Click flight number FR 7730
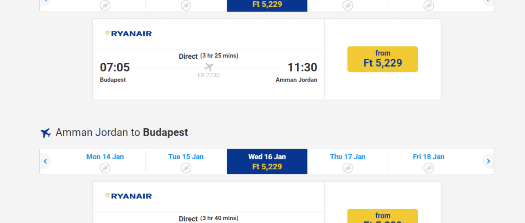The image size is (525, 223). point(209,76)
